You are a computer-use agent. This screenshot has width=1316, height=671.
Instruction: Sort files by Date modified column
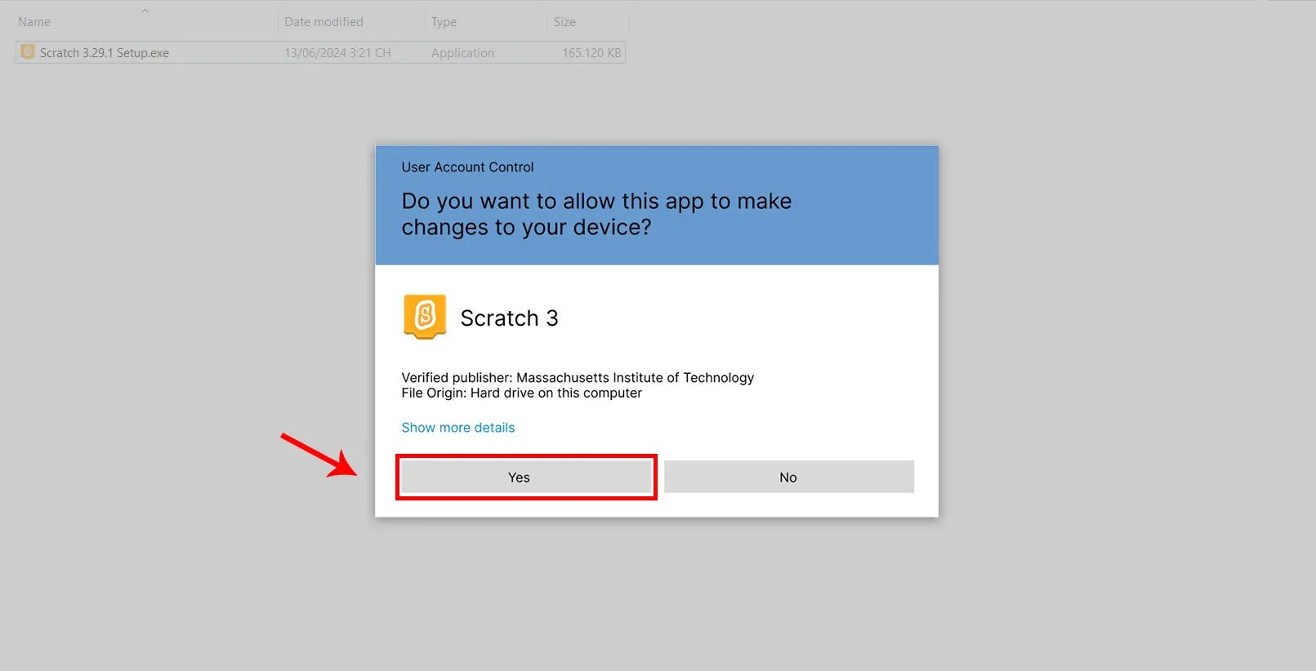323,22
